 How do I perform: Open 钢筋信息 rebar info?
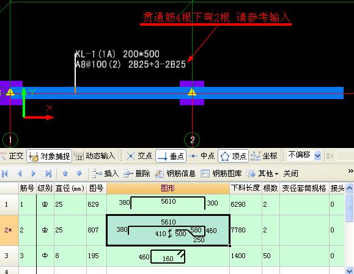[175, 174]
